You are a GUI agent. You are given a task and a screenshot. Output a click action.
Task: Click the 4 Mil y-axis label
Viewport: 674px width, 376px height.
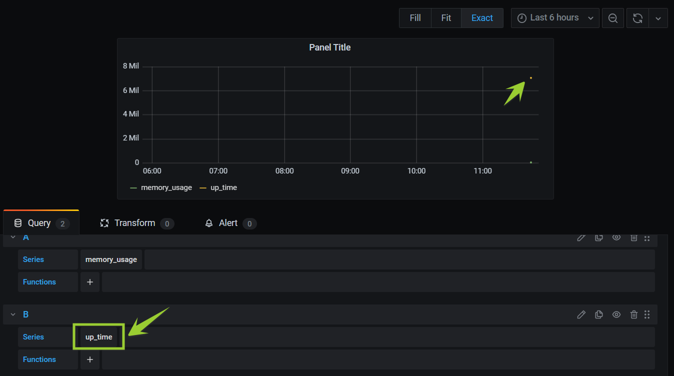click(131, 114)
